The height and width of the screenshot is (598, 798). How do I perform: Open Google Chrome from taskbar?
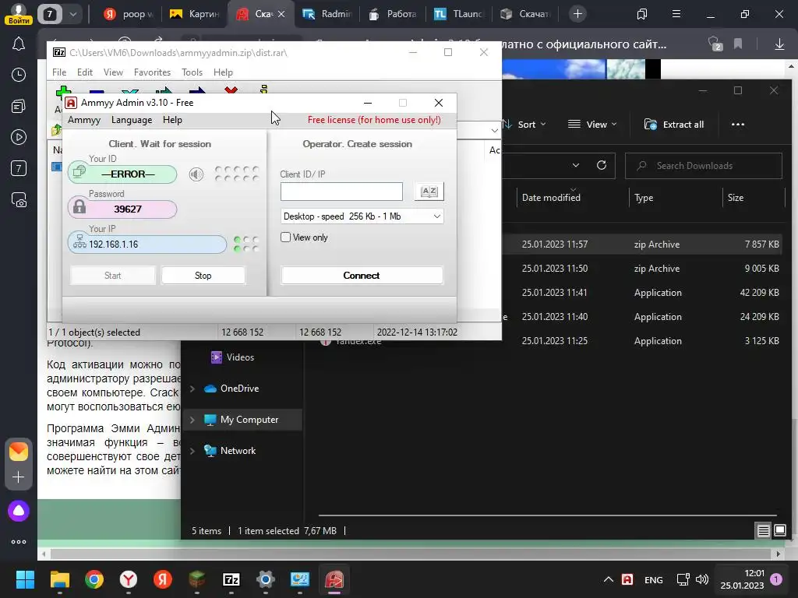94,579
